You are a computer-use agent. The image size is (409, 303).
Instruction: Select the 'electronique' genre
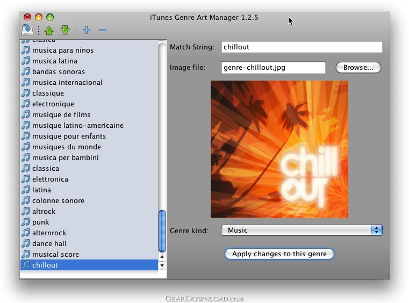click(x=89, y=104)
